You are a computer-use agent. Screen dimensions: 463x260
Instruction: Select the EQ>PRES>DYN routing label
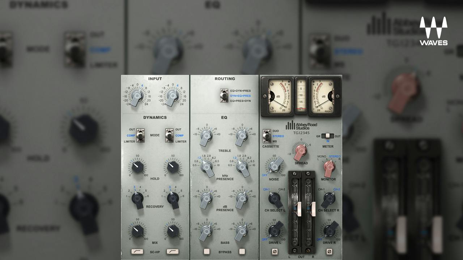pyautogui.click(x=241, y=101)
